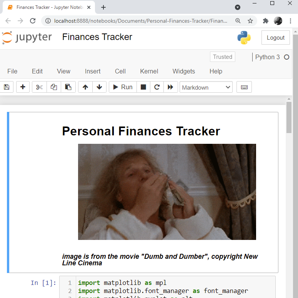Open the browser zoom magnifier icon
298x298 pixels.
coord(238,21)
